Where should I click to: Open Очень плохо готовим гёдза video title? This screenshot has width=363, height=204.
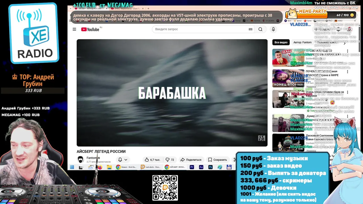point(325,94)
